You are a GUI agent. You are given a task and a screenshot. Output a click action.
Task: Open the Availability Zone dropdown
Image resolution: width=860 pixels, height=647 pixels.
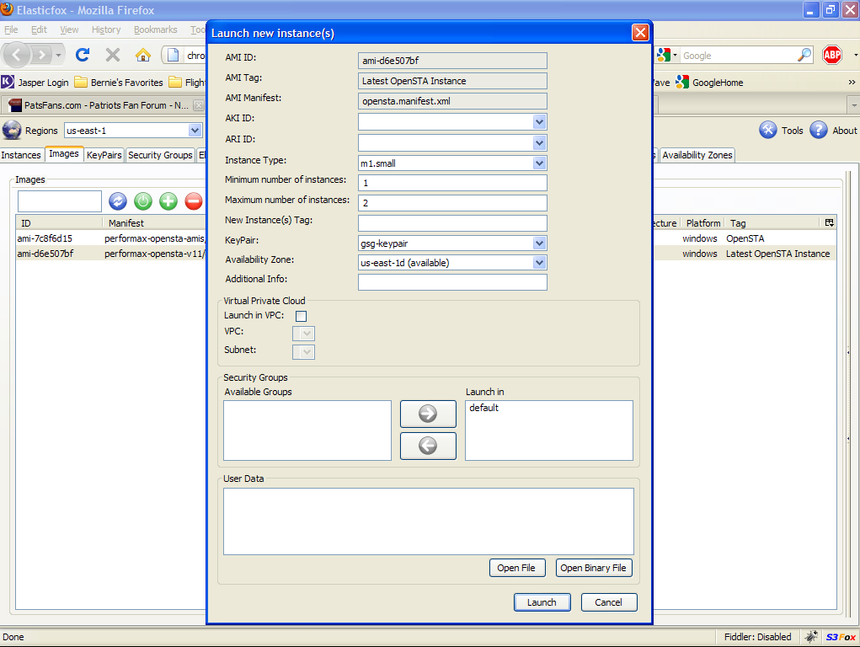point(539,263)
